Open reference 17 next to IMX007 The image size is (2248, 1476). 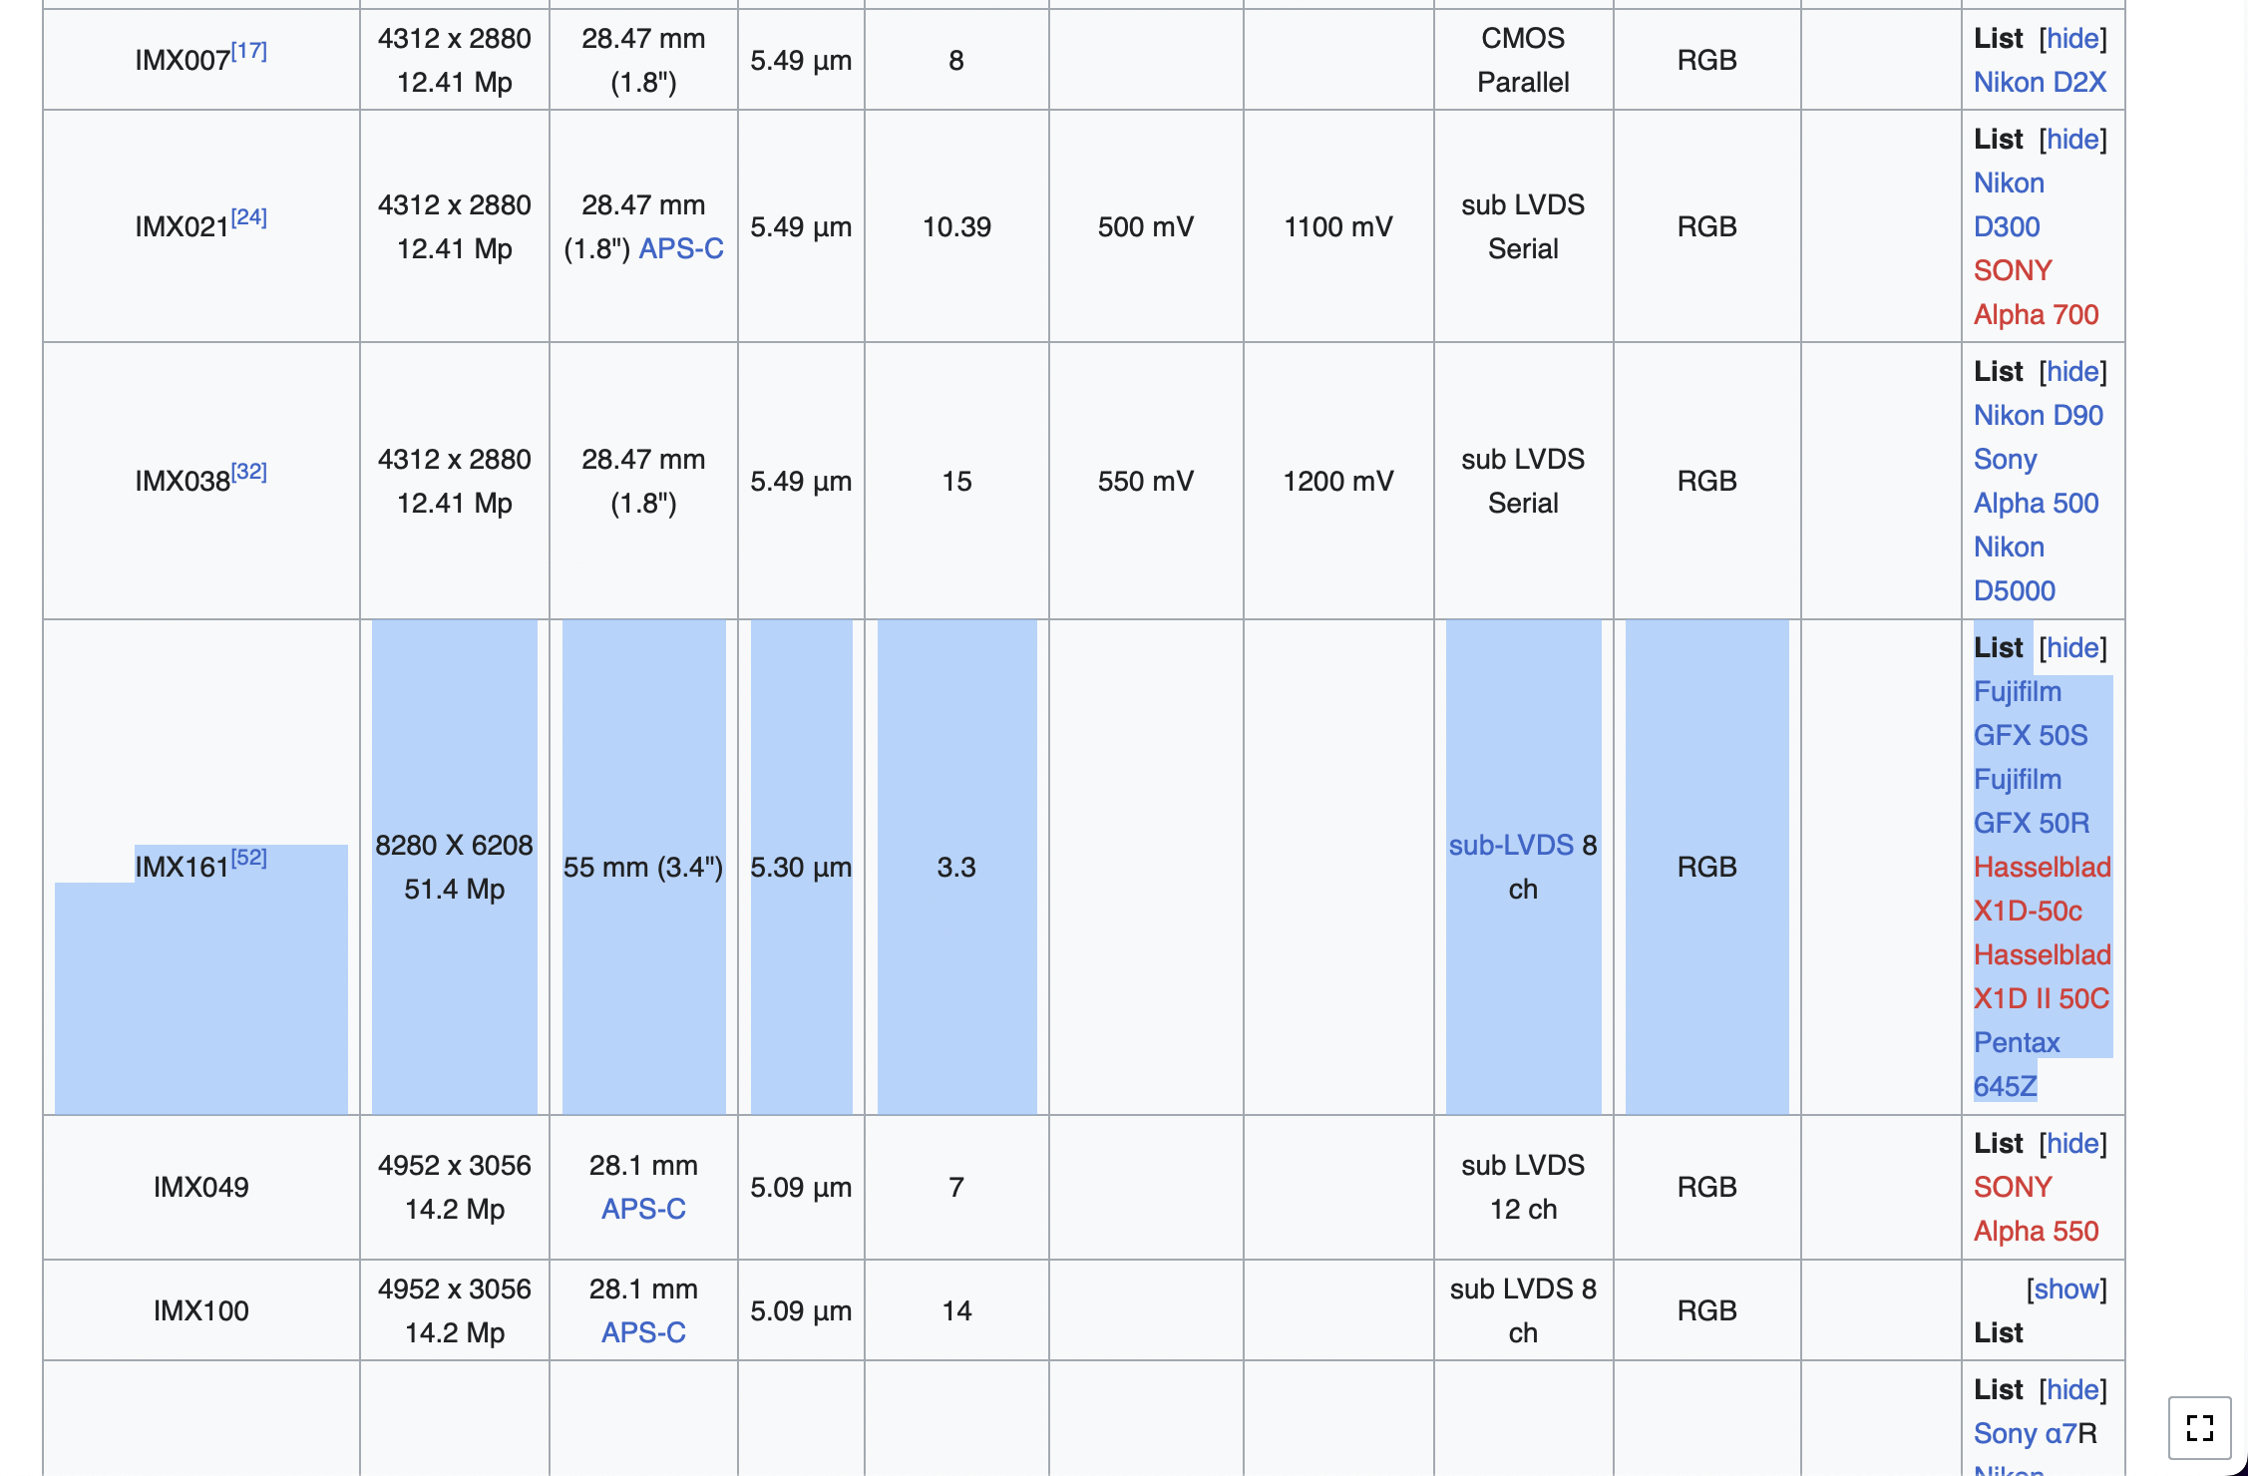[249, 51]
